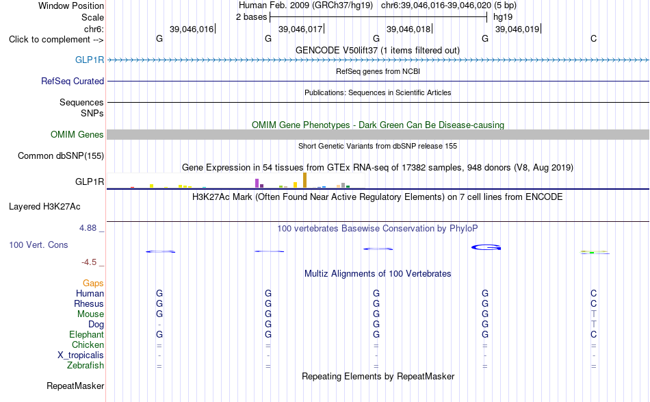Viewport: 650px width, 402px height.
Task: Open the GENCODE V50lift37 track title
Action: (378, 50)
